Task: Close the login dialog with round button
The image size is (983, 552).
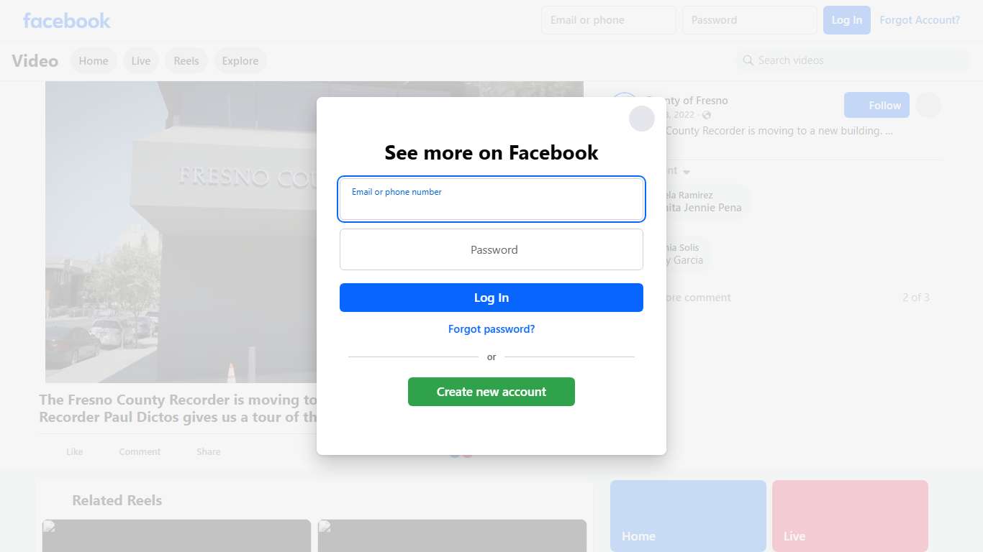Action: point(642,119)
